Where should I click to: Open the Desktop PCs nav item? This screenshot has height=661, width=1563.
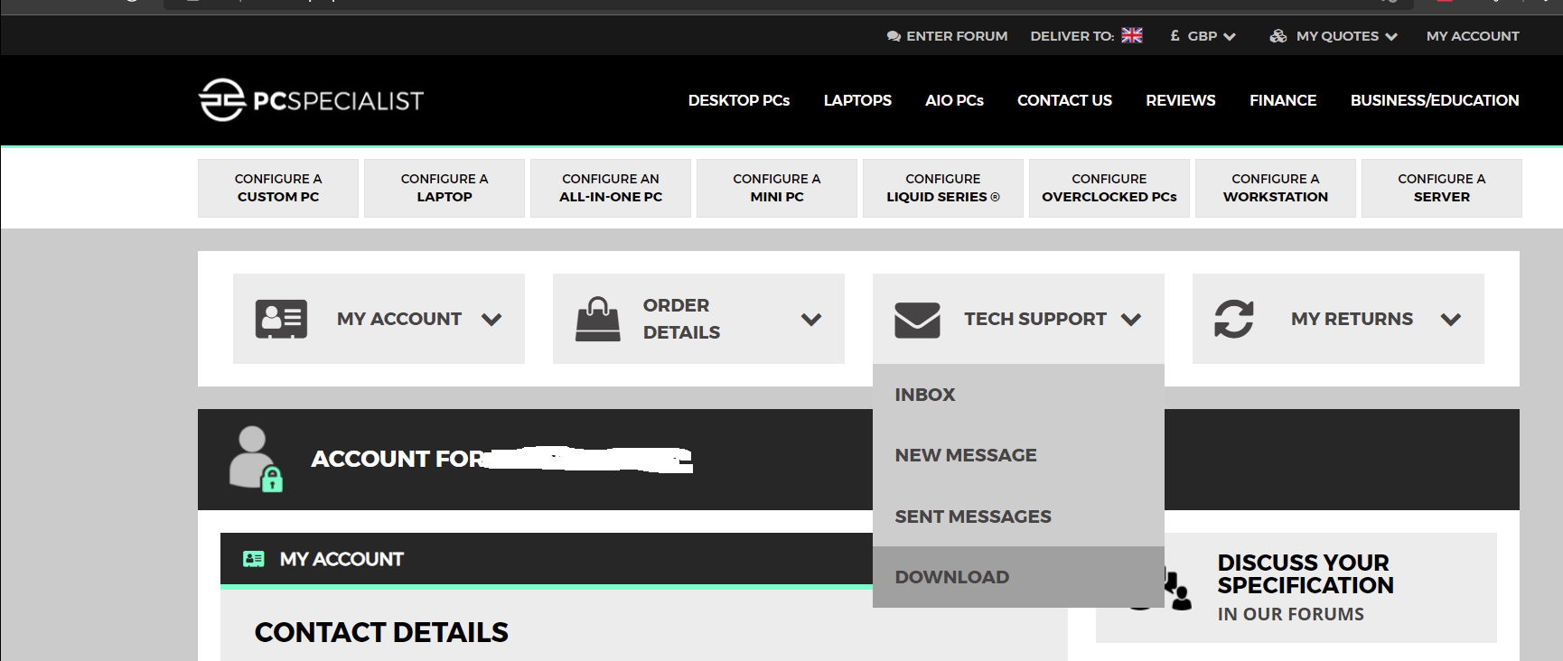(x=739, y=100)
